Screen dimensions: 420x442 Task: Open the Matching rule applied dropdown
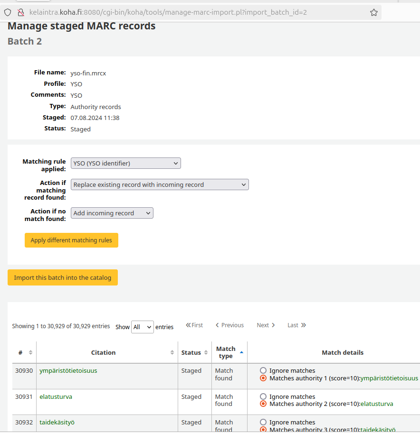(x=126, y=163)
